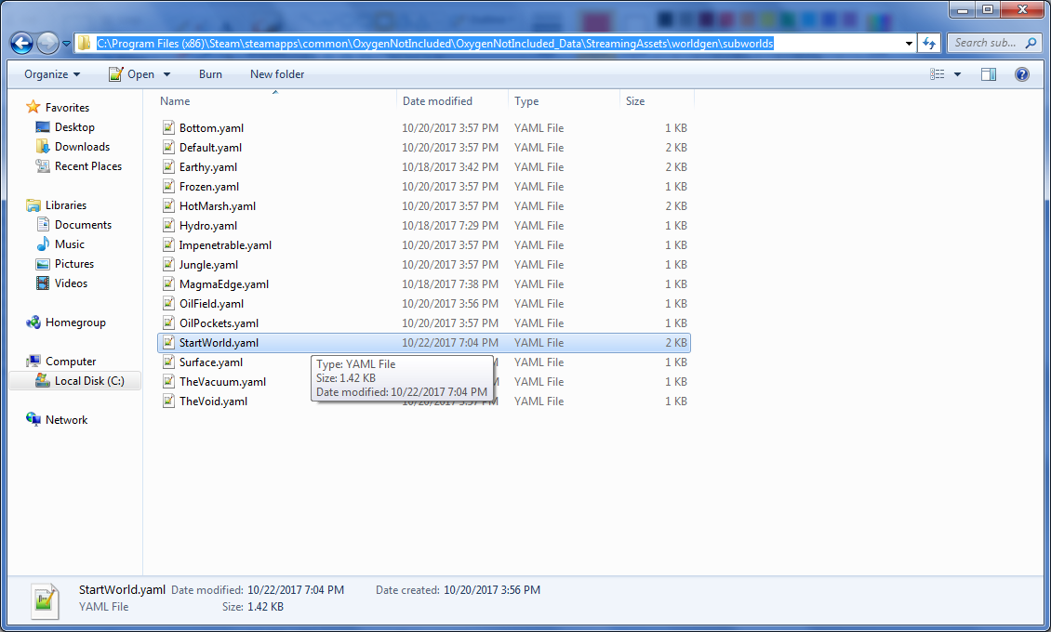Open the Documents library

pos(83,225)
